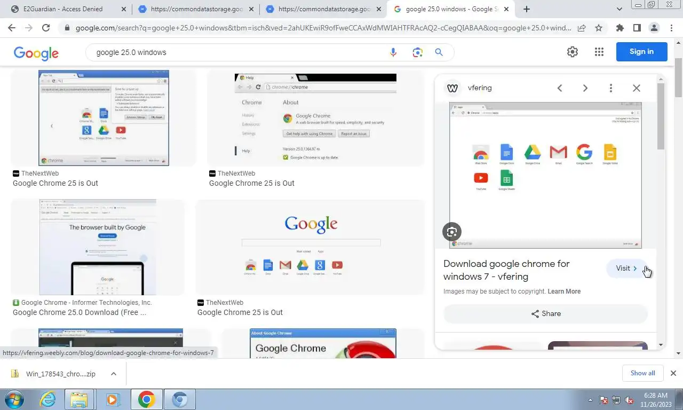Open preview panel three-dot options
Image resolution: width=683 pixels, height=410 pixels.
pyautogui.click(x=611, y=88)
